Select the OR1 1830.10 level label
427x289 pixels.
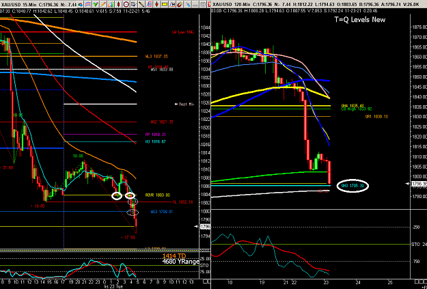pos(376,117)
